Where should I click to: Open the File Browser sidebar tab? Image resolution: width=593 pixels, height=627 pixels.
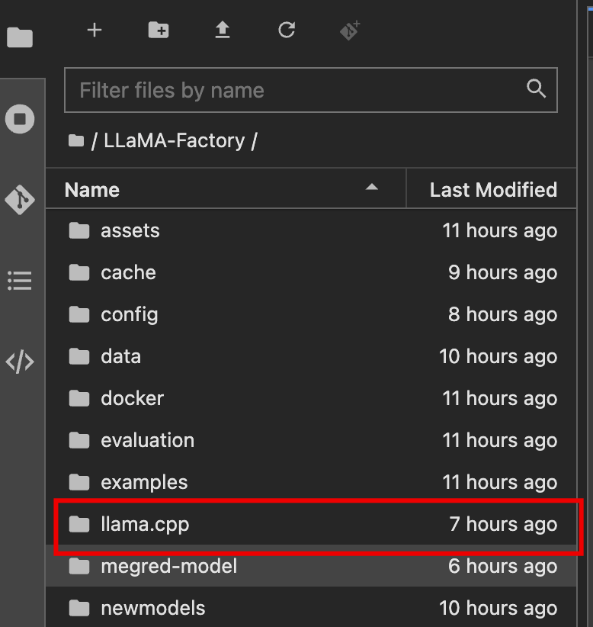(x=20, y=37)
